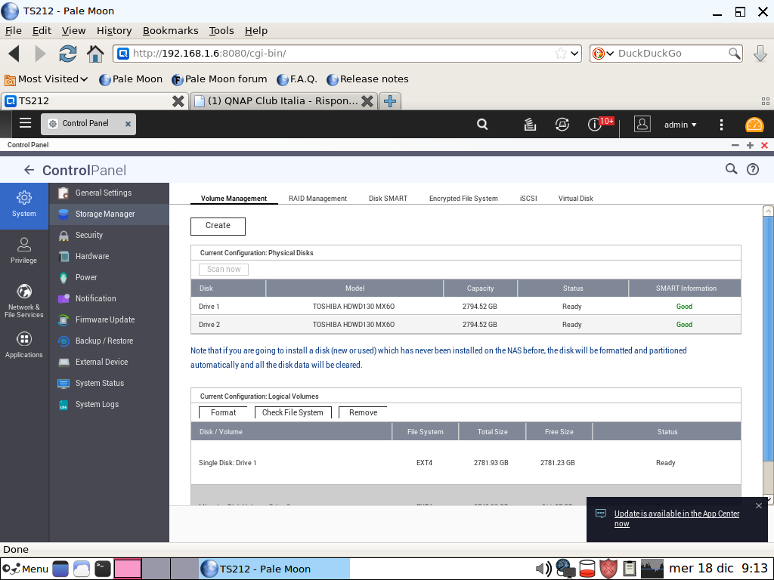Select the Privilege category icon
This screenshot has width=774, height=580.
pos(24,249)
